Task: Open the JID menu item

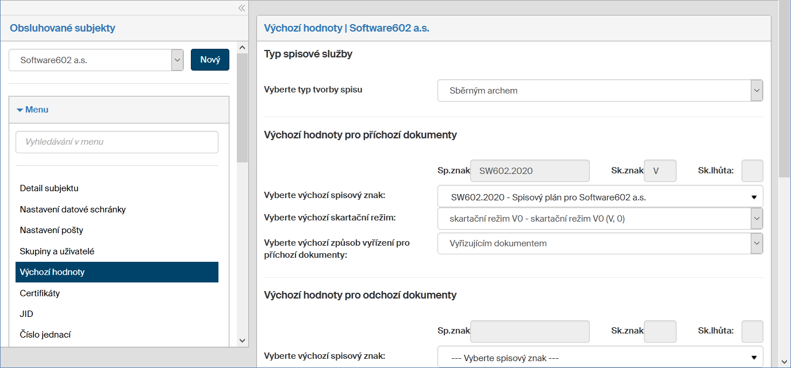Action: click(26, 314)
